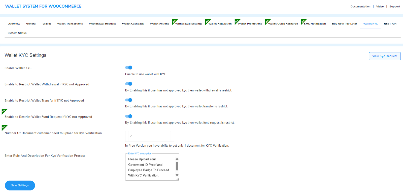Open View Kyc Request
The height and width of the screenshot is (193, 403).
coord(385,56)
